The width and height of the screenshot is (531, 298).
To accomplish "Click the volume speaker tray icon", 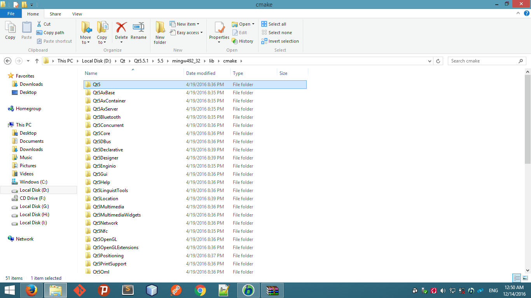I will [x=443, y=290].
